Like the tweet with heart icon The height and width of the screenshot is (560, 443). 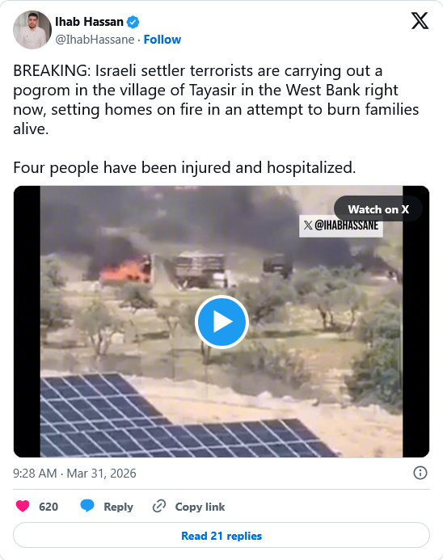tap(23, 507)
